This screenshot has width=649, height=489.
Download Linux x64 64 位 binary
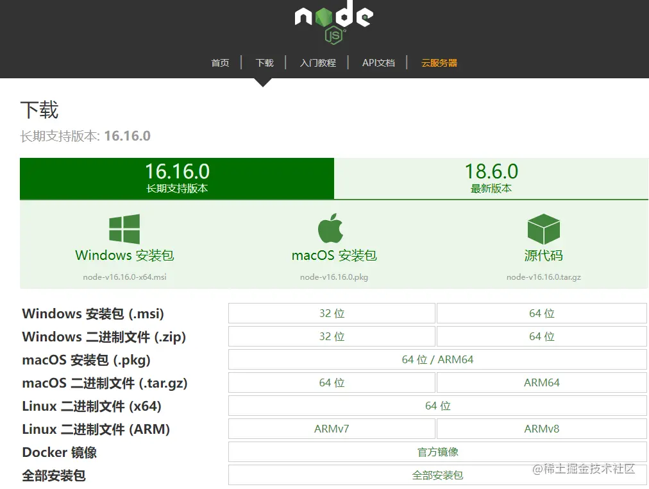click(437, 406)
